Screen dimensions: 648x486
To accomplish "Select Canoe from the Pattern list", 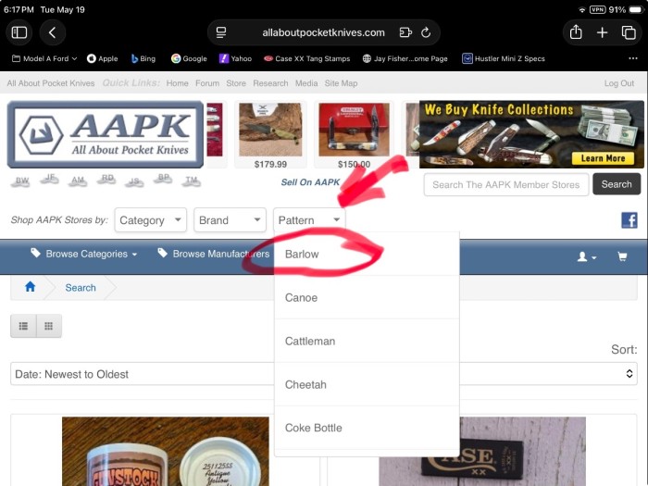I will tap(367, 297).
